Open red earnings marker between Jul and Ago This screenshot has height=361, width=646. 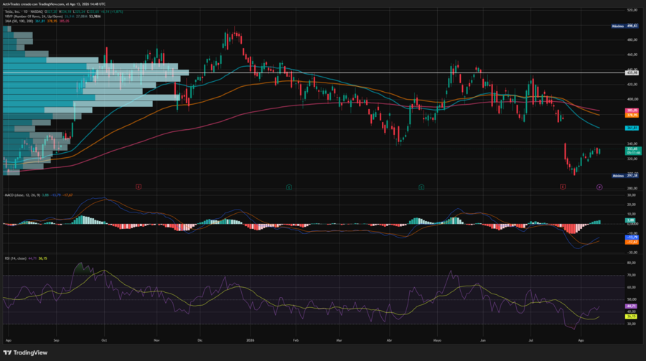point(563,187)
